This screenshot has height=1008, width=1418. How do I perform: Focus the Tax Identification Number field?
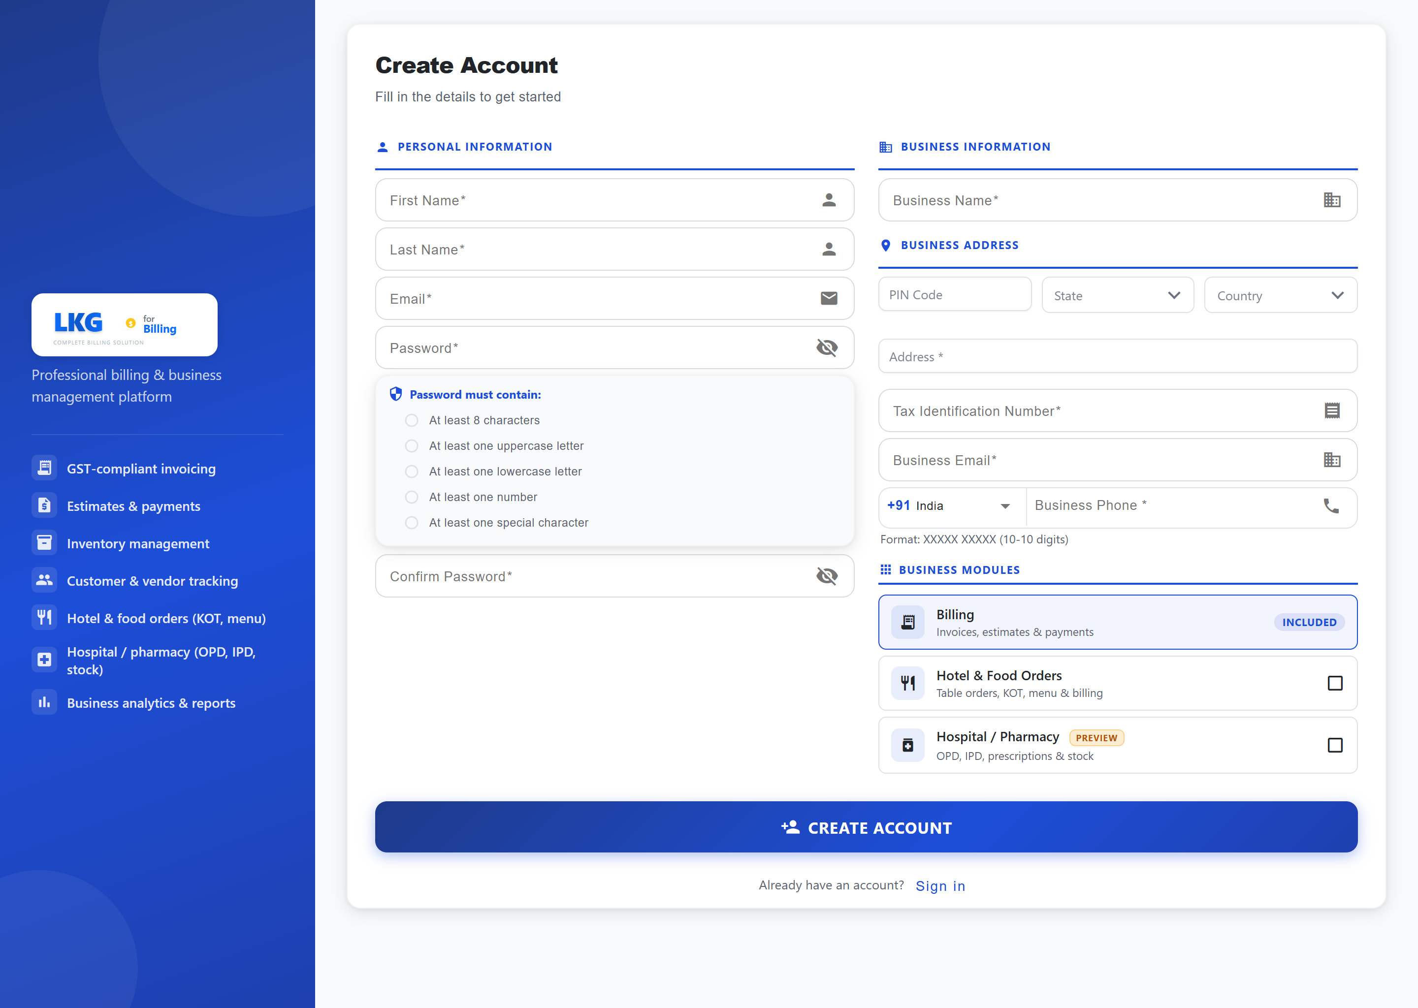pos(1118,410)
